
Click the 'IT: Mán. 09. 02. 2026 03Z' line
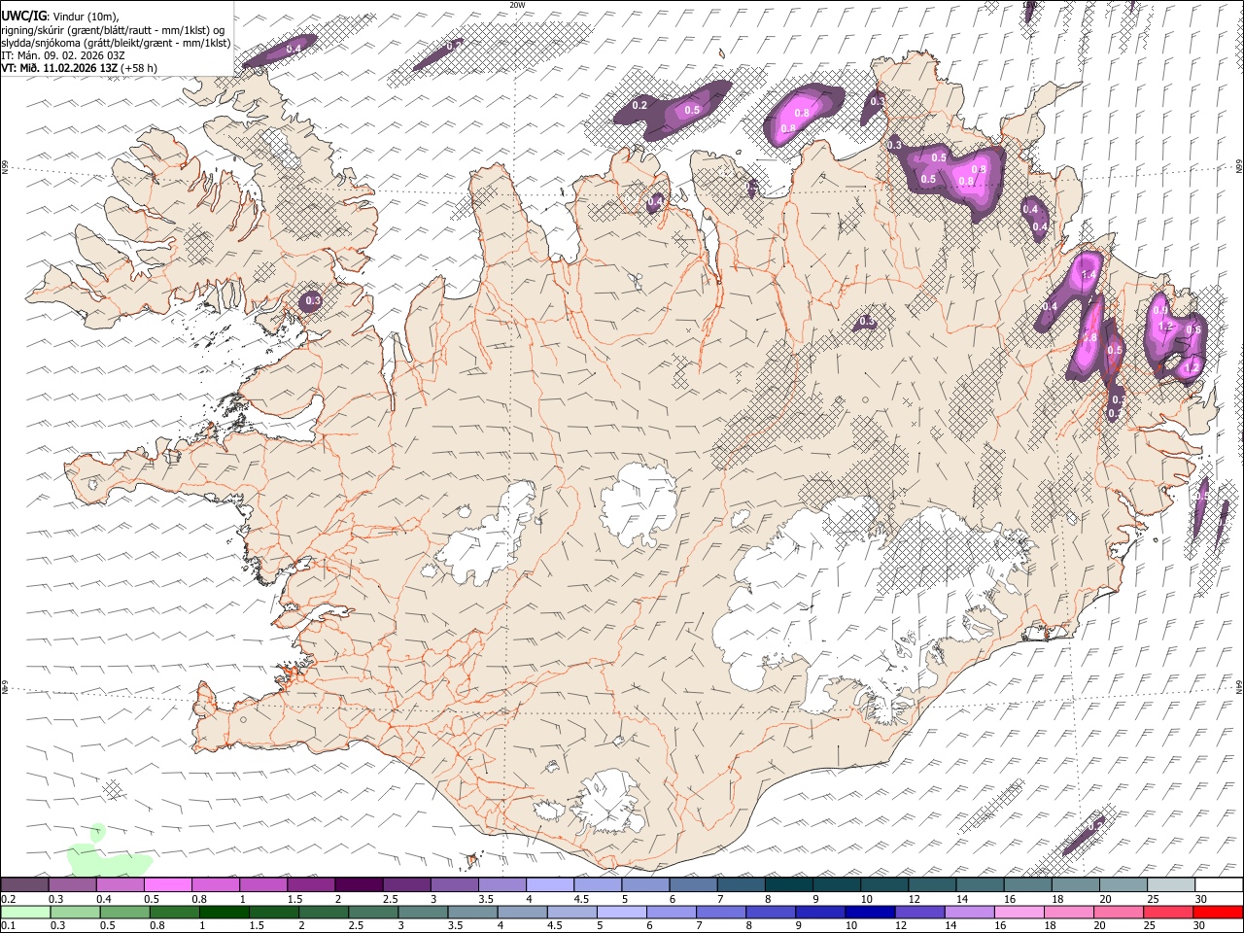(63, 55)
